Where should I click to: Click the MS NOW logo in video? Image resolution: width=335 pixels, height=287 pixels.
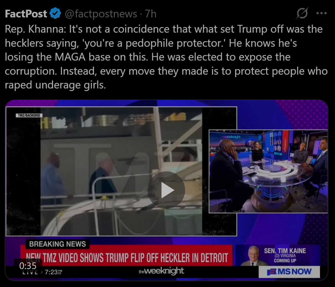(289, 272)
